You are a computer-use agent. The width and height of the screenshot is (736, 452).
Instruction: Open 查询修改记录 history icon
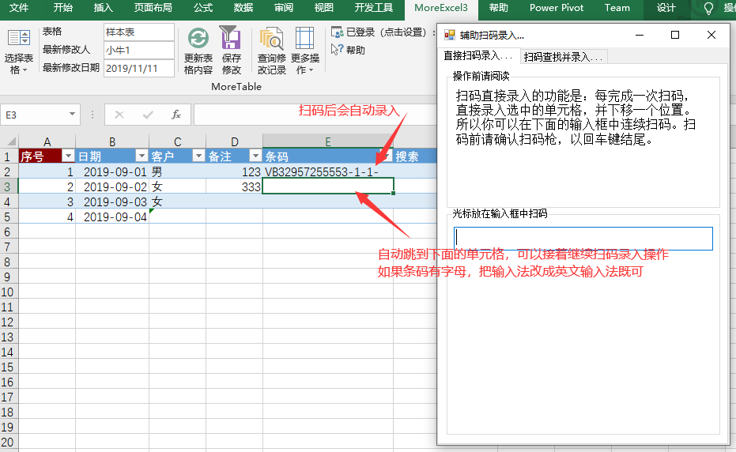coord(272,39)
